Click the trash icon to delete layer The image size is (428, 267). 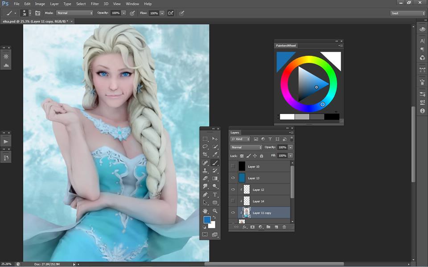(284, 227)
